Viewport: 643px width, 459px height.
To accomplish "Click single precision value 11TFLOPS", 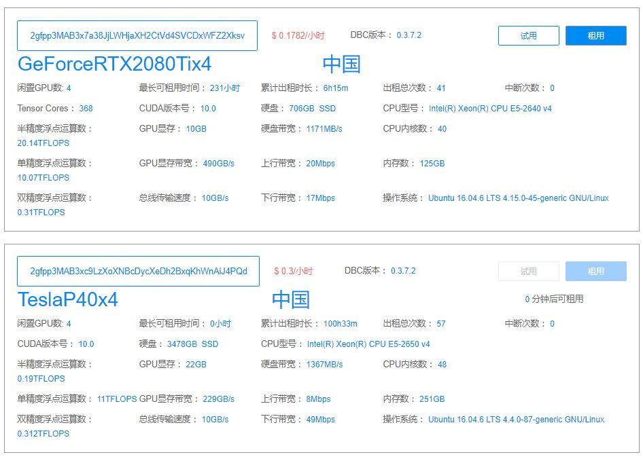I will tap(117, 399).
